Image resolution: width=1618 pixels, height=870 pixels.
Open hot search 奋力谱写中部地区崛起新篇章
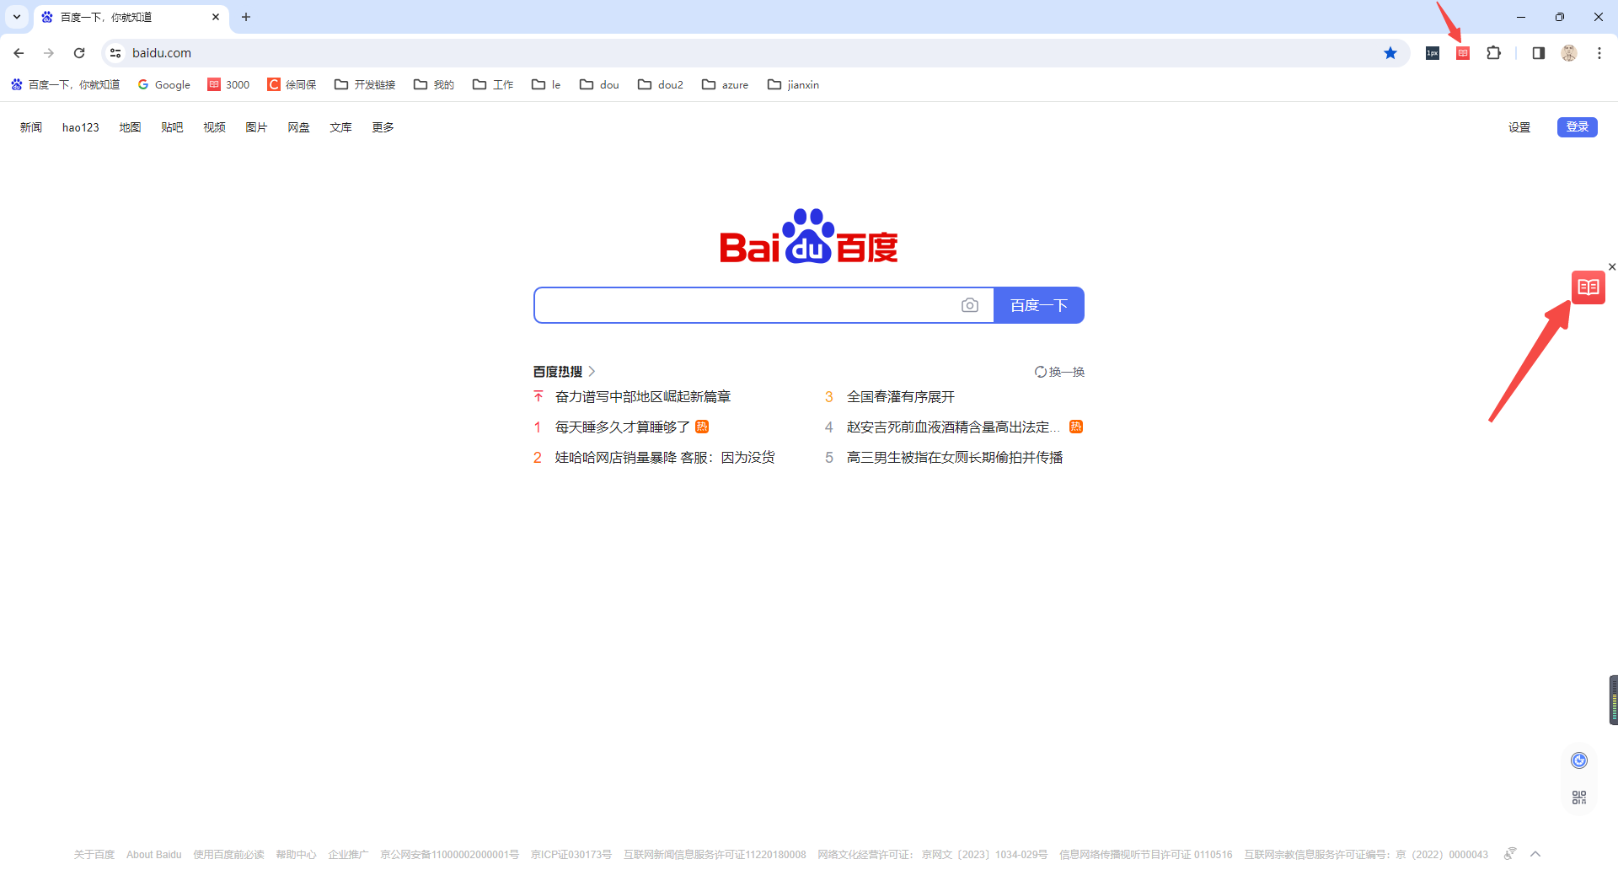643,397
